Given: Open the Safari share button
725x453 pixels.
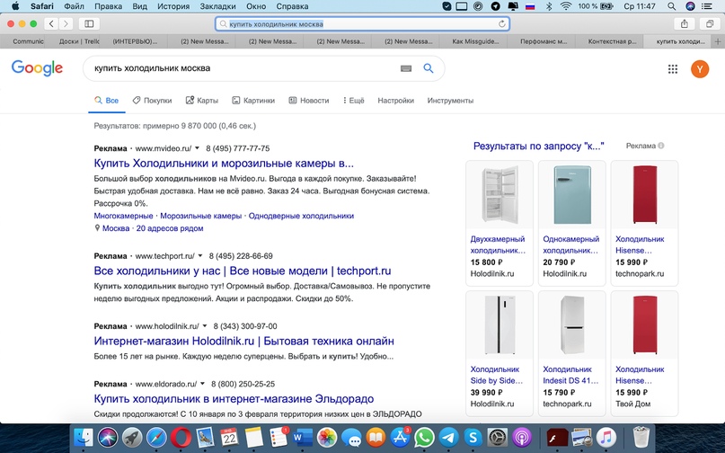Looking at the screenshot, I should tap(685, 23).
